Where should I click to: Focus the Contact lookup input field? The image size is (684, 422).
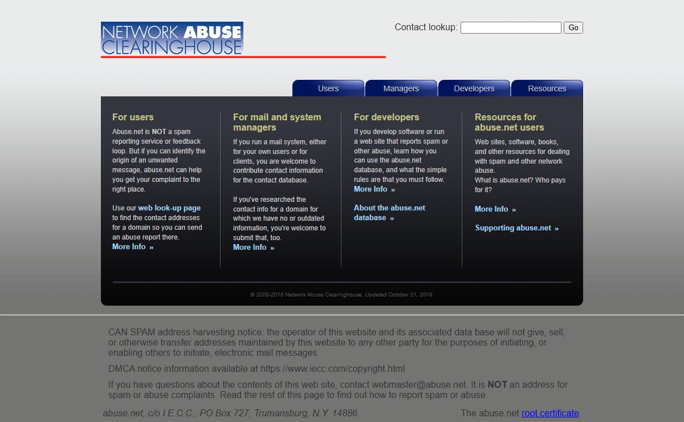(x=511, y=27)
